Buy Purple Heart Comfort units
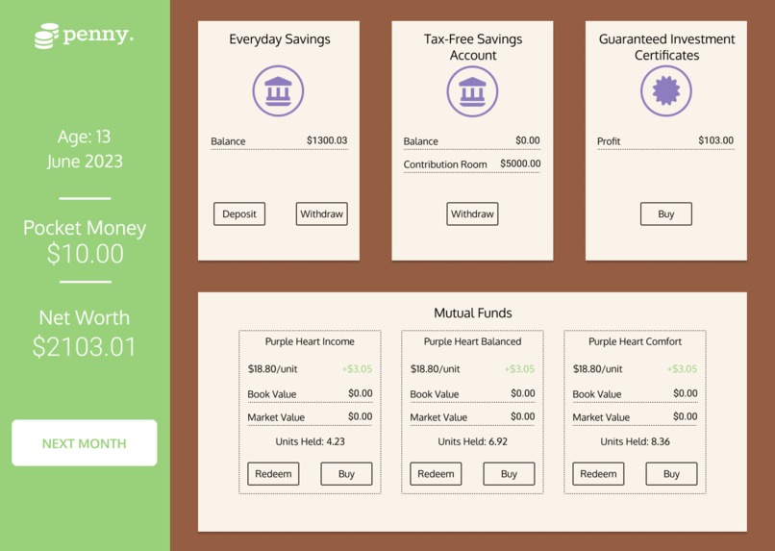The image size is (775, 551). [672, 474]
